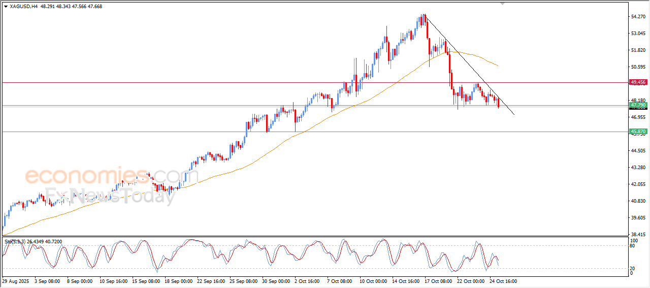Viewport: 650px width, 288px height.
Task: Click the 17 Oct 08:00 time label
Action: pyautogui.click(x=439, y=280)
